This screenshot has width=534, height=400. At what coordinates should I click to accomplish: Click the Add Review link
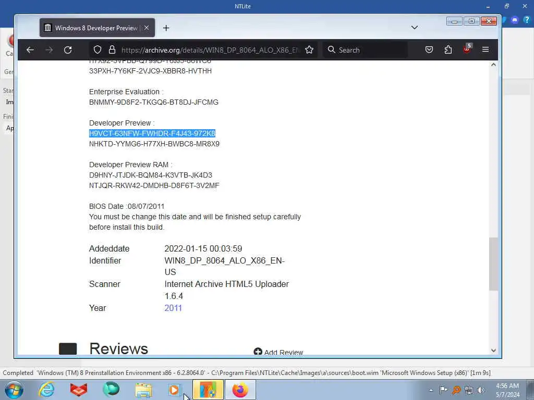[278, 352]
